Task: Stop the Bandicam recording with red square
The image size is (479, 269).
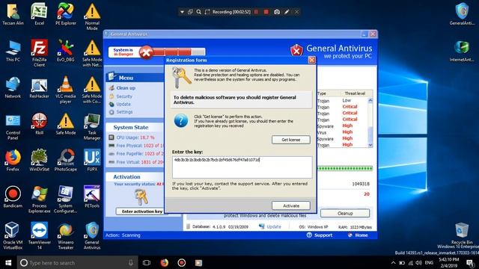Action: (266, 12)
